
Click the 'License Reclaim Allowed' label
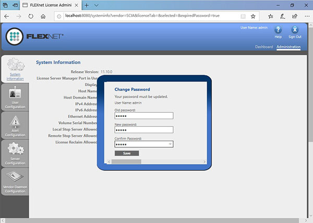(76, 142)
